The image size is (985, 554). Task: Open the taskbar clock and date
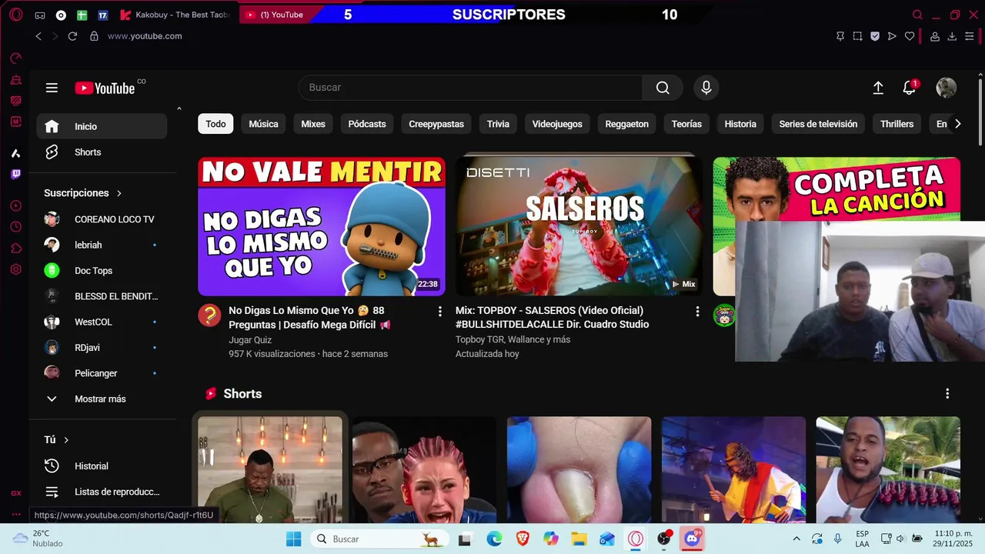point(953,539)
